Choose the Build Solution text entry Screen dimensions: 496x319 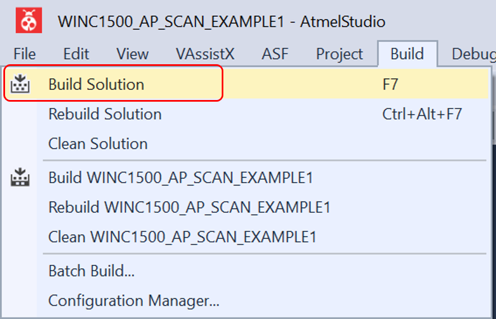point(96,84)
